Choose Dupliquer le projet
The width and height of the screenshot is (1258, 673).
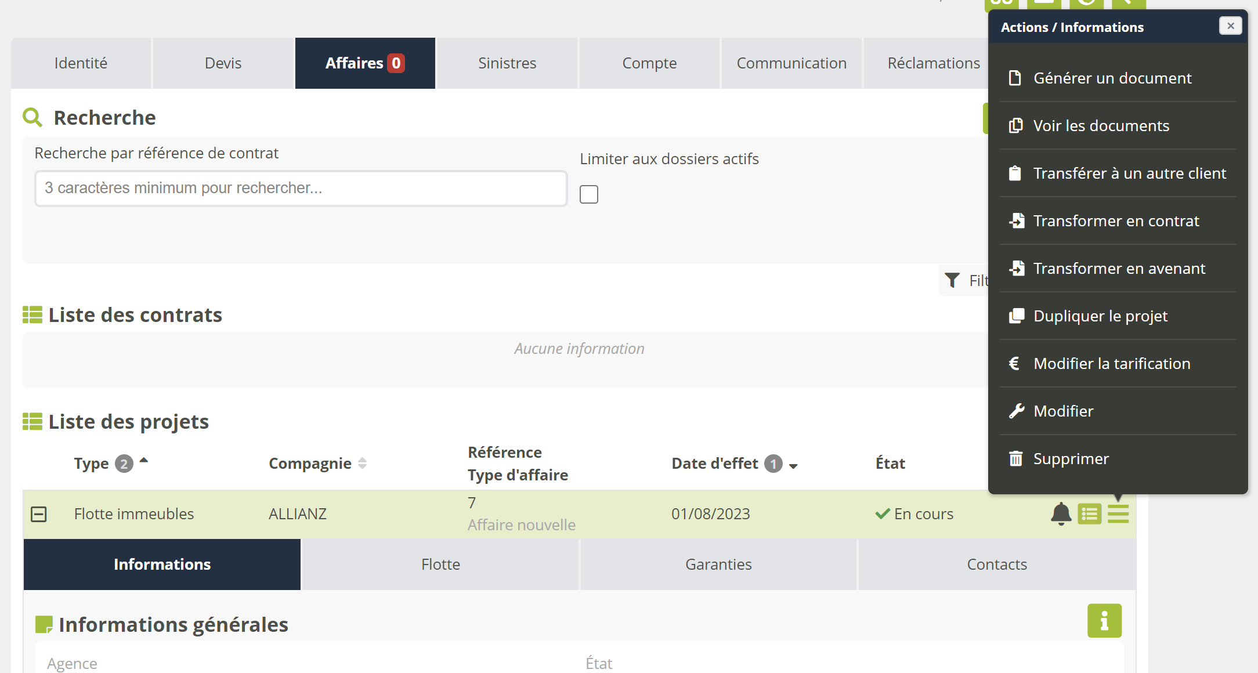tap(1100, 316)
